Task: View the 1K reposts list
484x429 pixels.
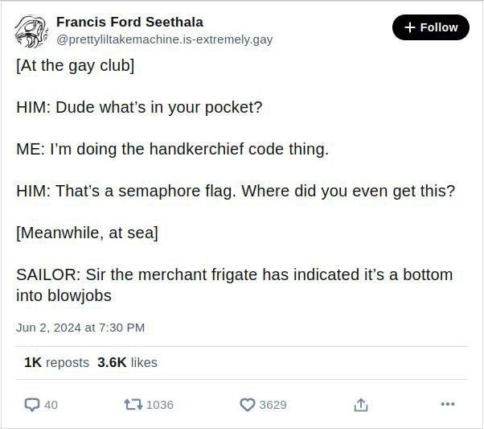Action: (x=56, y=362)
